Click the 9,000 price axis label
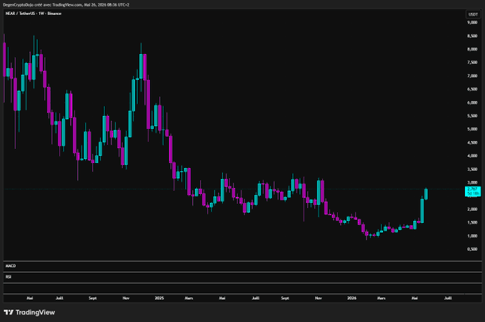 point(472,23)
